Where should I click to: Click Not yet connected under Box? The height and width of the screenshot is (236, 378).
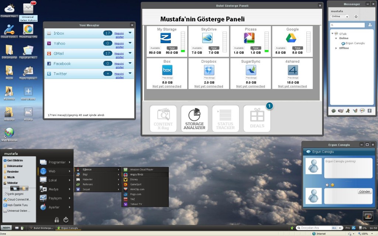pos(167,86)
